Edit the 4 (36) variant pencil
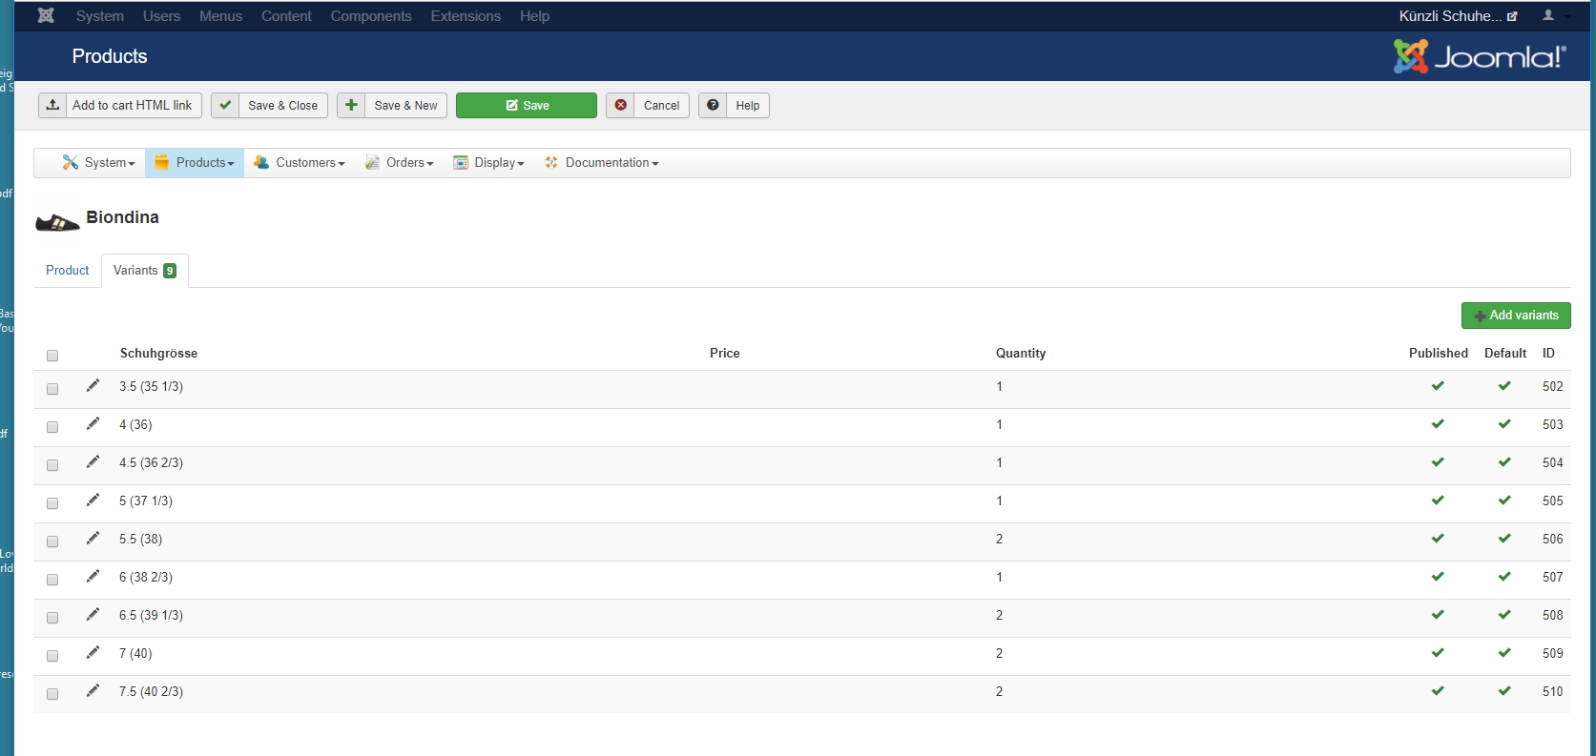This screenshot has height=756, width=1596. pos(93,423)
